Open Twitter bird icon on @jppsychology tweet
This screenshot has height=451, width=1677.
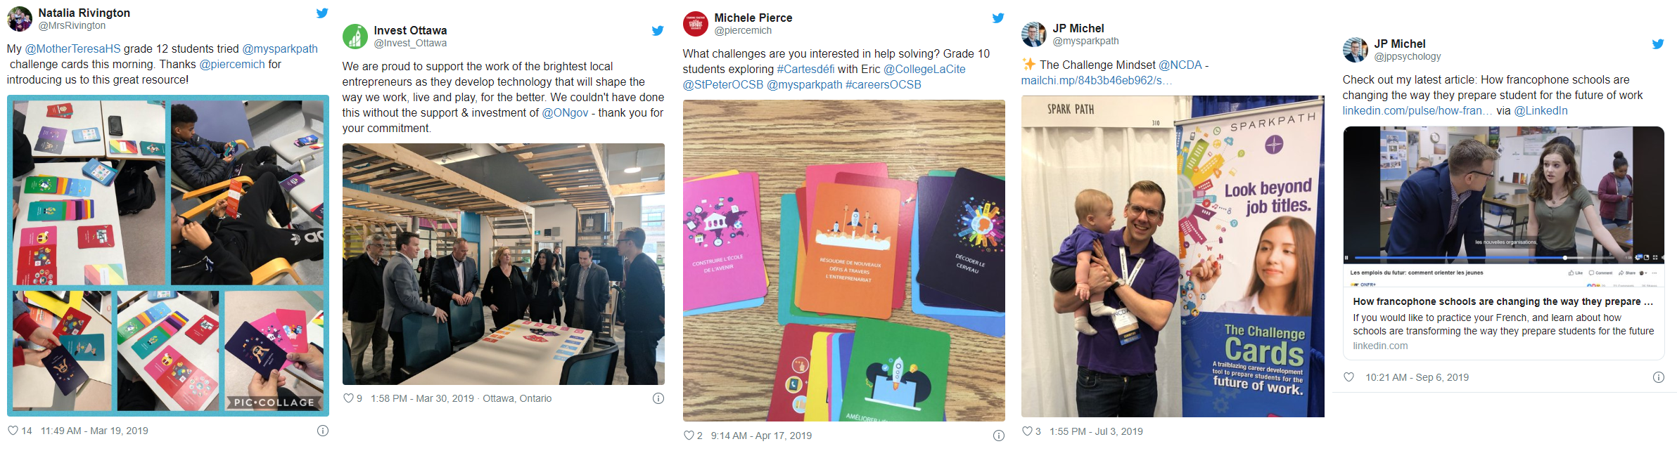click(x=1658, y=44)
